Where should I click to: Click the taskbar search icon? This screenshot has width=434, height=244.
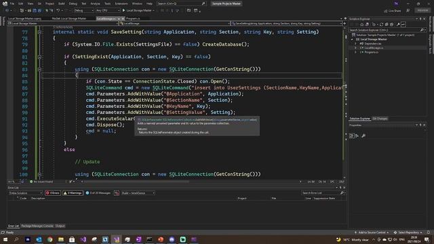(16, 239)
